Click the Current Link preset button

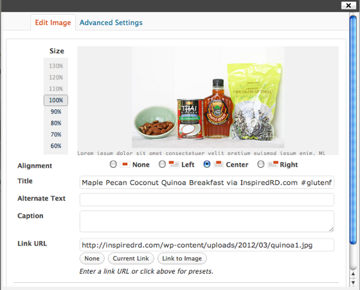tap(131, 258)
